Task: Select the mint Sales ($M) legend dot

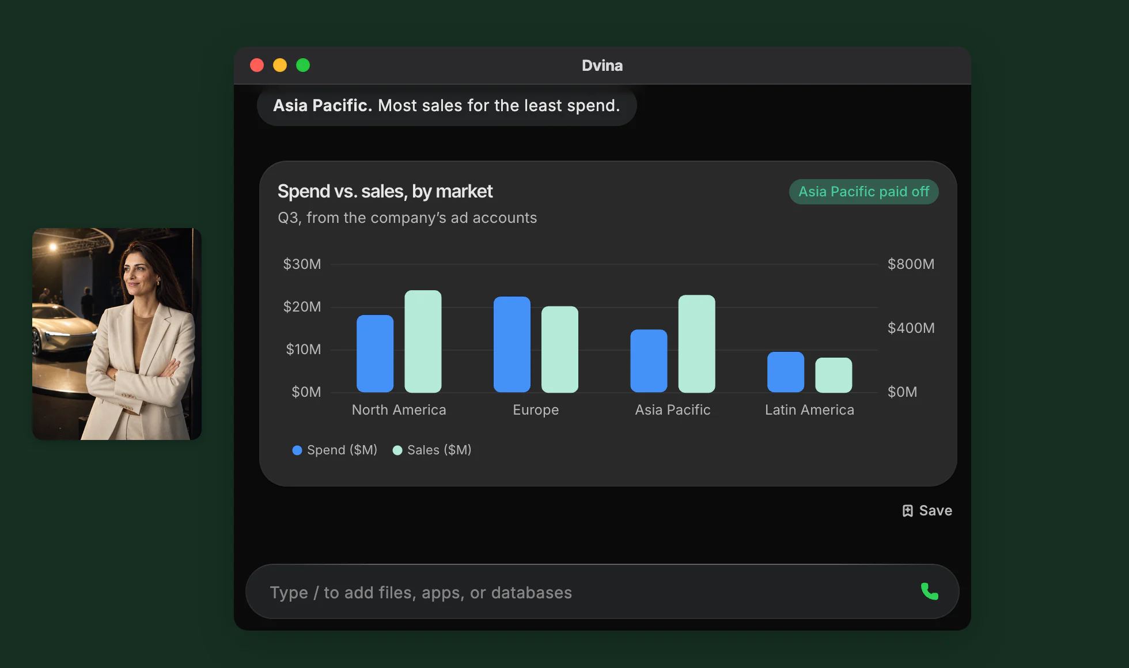Action: pyautogui.click(x=397, y=450)
